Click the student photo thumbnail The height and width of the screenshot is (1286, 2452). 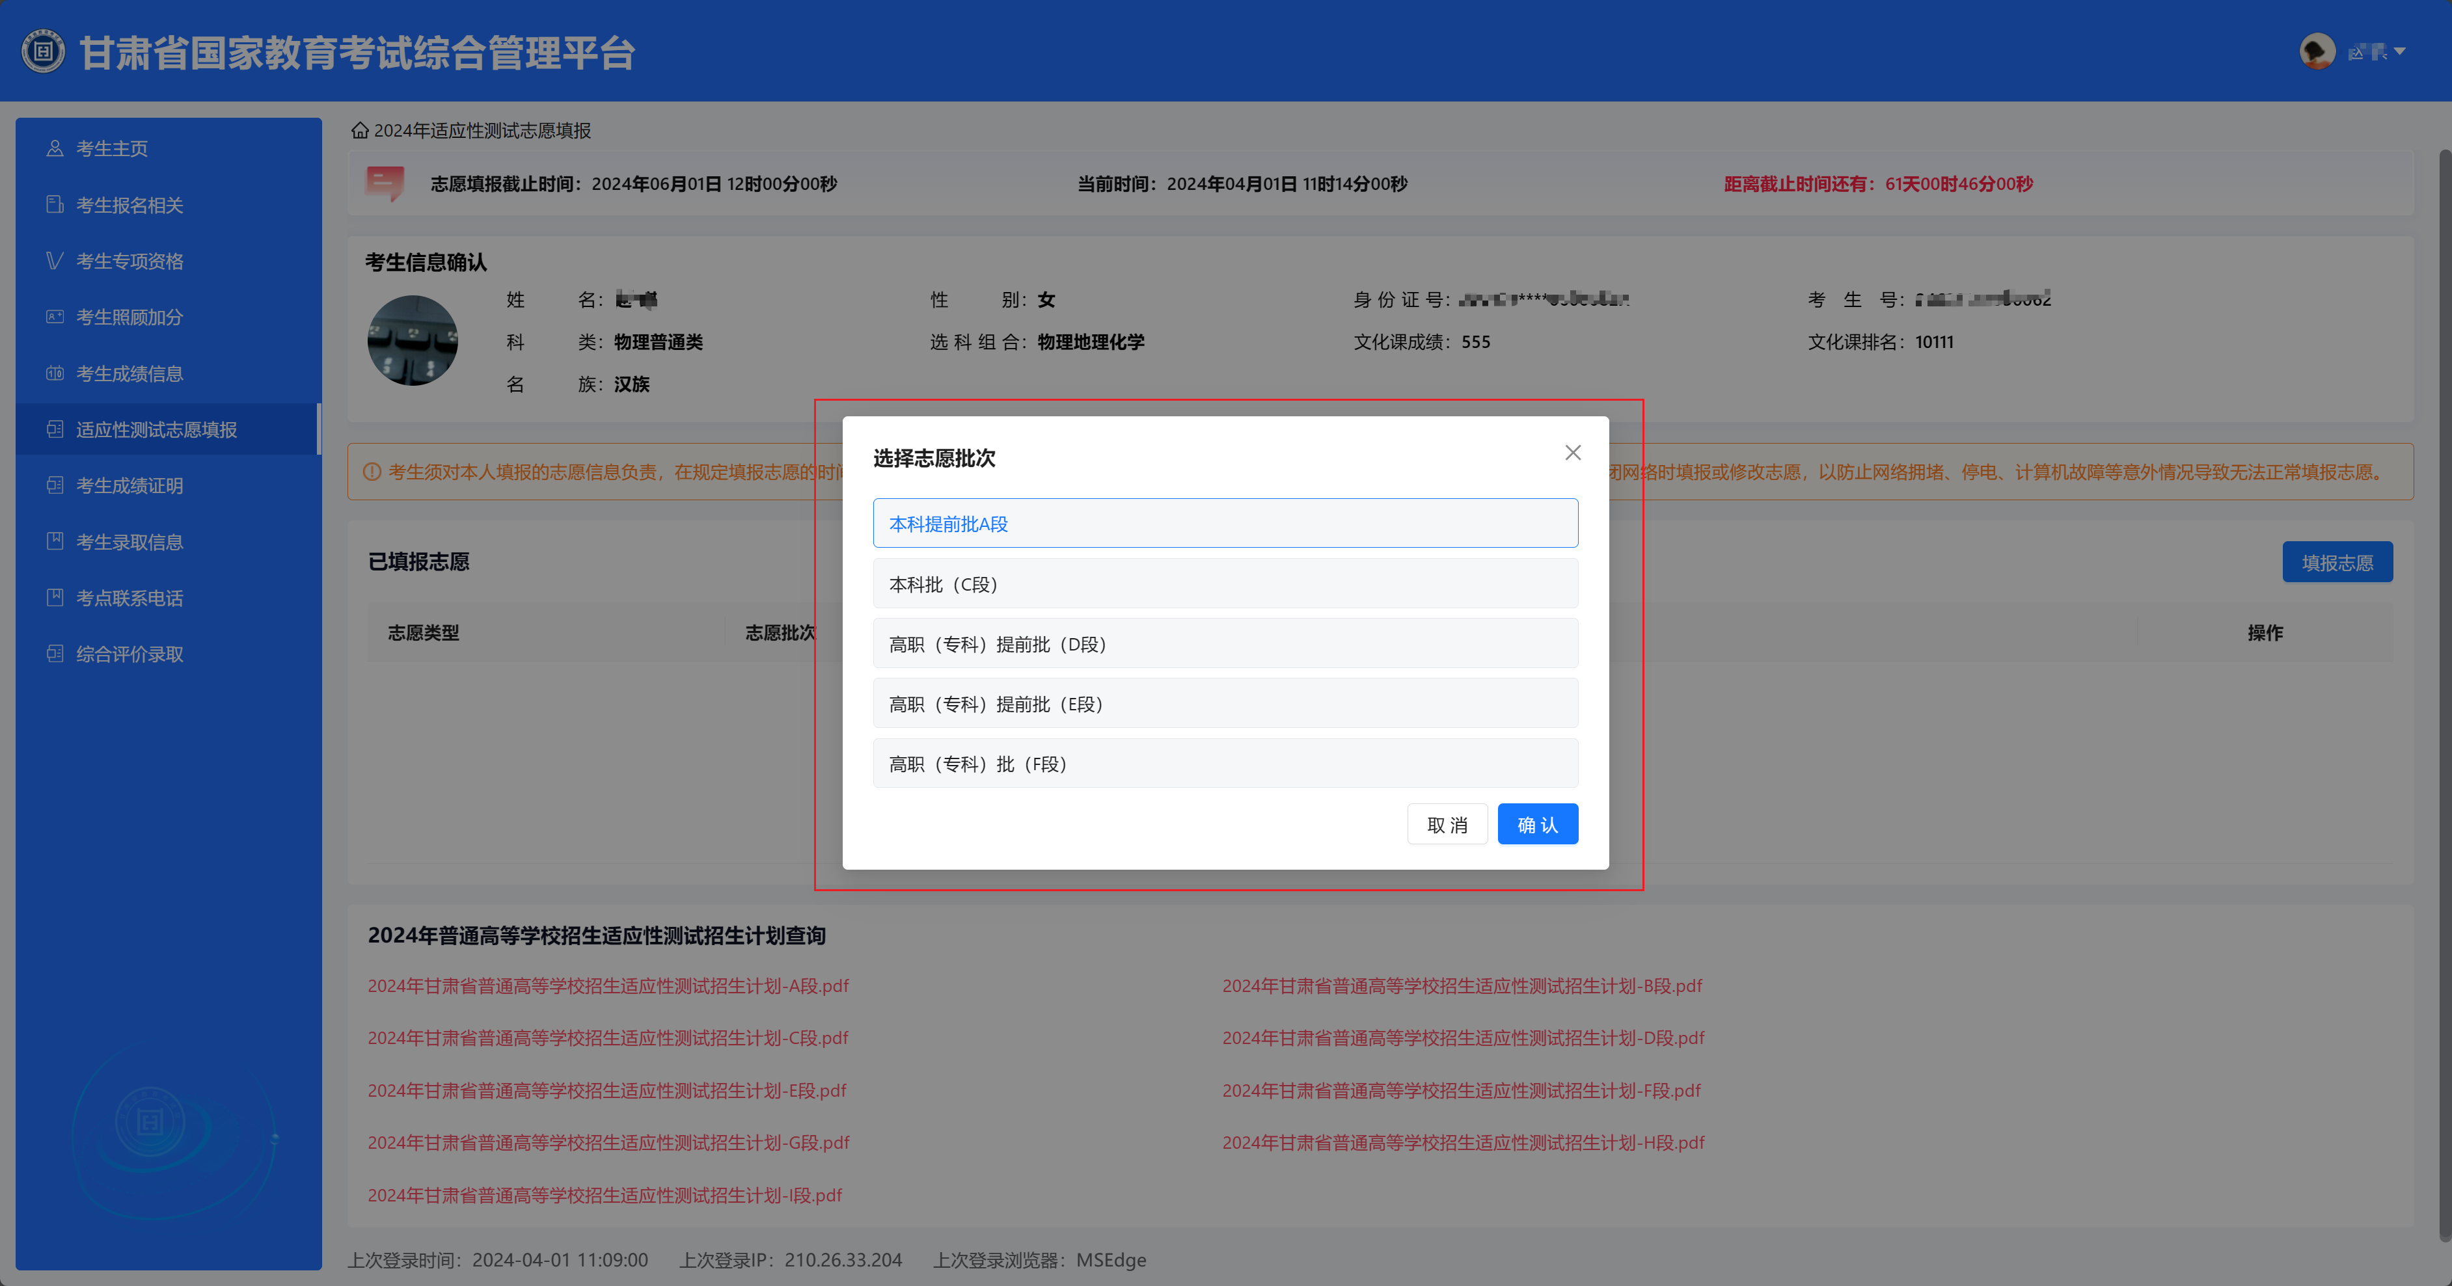[x=412, y=340]
